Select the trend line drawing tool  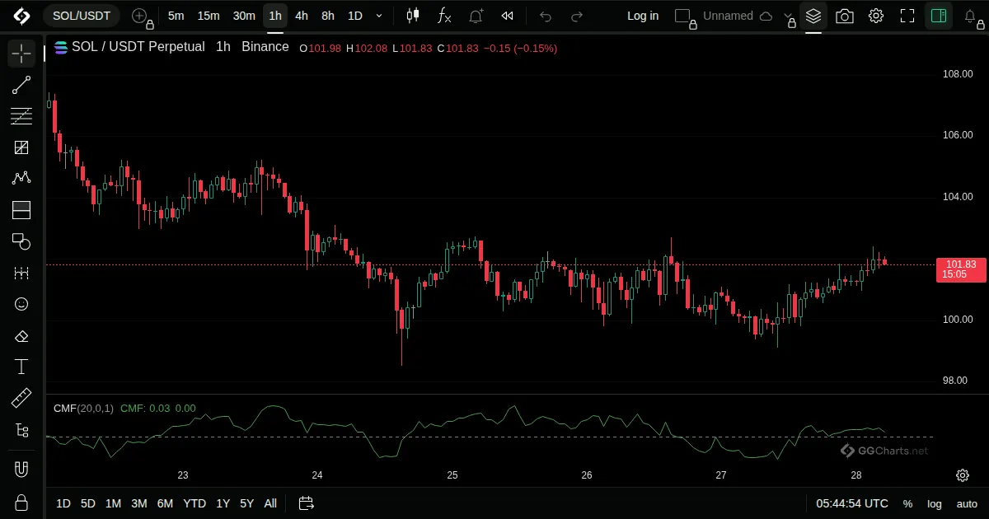[21, 85]
